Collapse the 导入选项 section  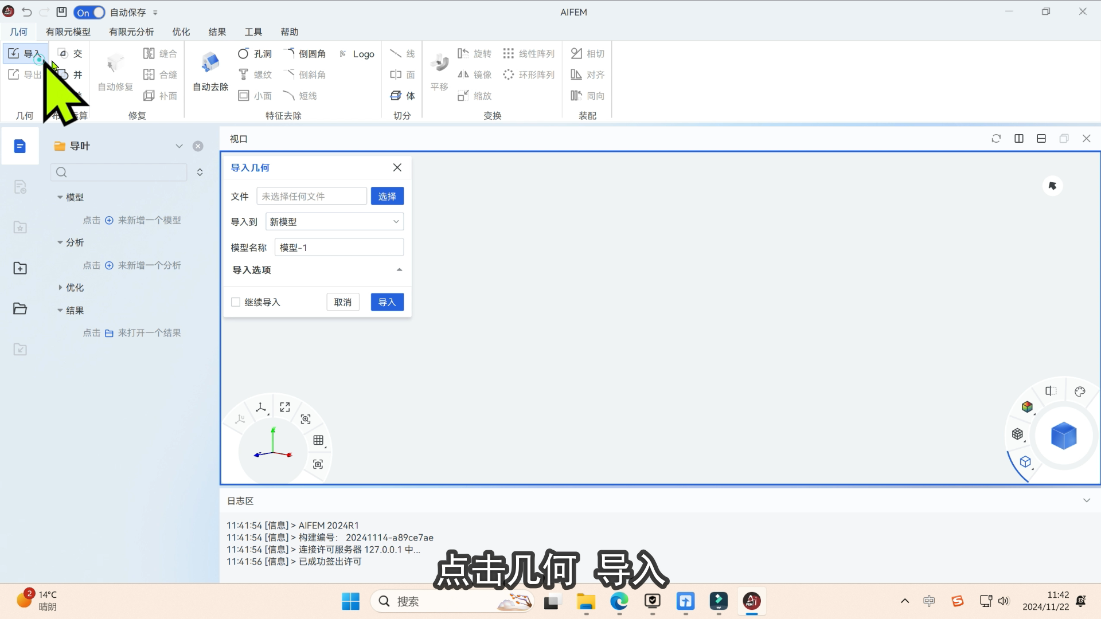tap(399, 270)
